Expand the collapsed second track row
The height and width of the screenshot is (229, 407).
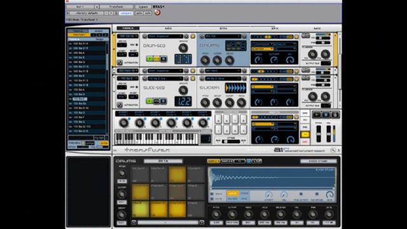pyautogui.click(x=114, y=71)
